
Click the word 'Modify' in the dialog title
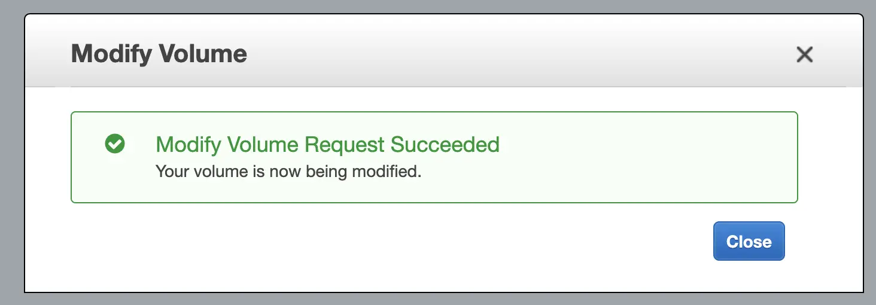111,54
